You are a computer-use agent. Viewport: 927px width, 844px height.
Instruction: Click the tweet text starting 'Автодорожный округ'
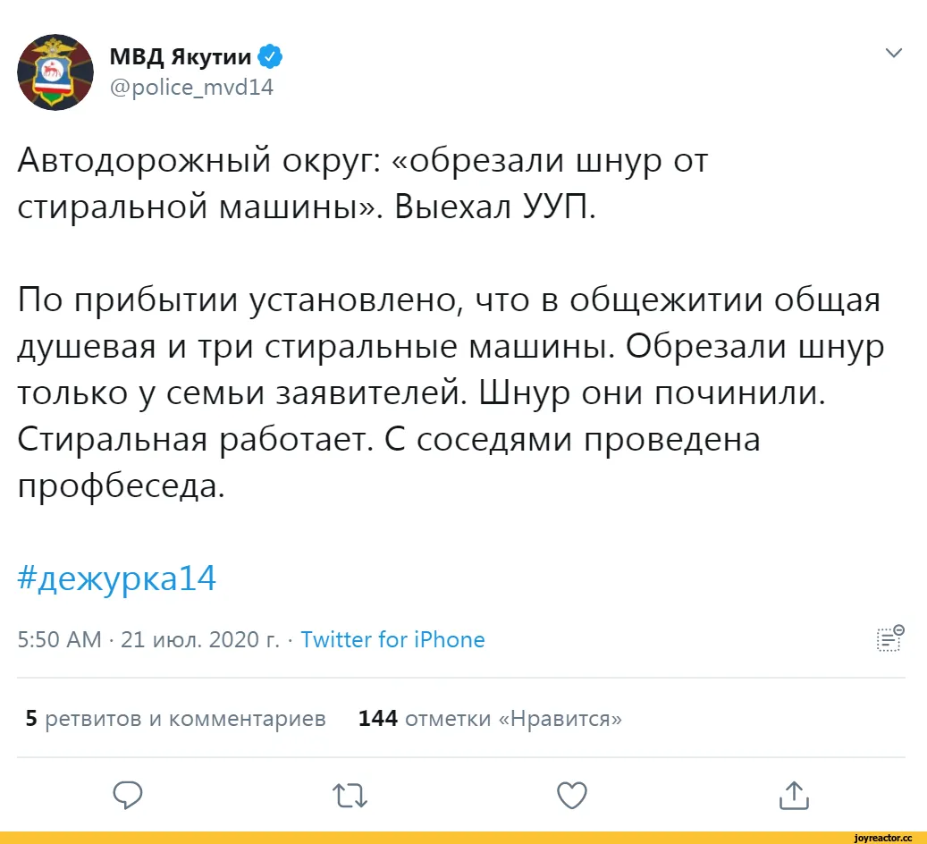(362, 183)
